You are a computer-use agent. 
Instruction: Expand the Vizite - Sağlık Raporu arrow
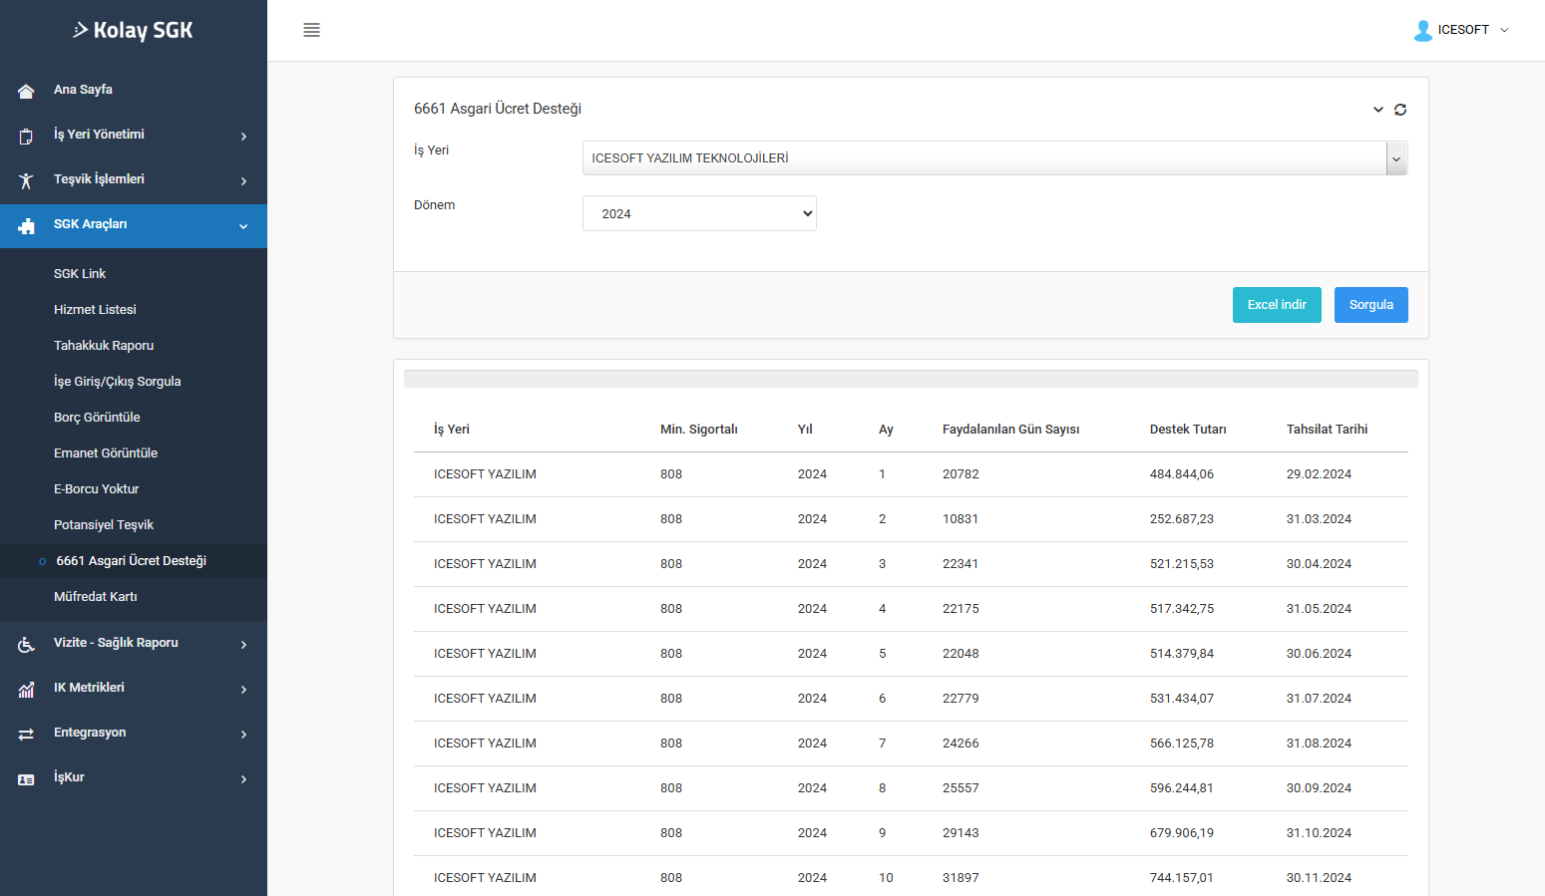point(243,645)
